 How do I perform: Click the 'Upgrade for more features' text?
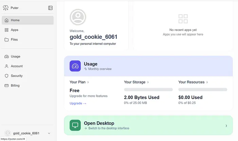pyautogui.click(x=88, y=96)
